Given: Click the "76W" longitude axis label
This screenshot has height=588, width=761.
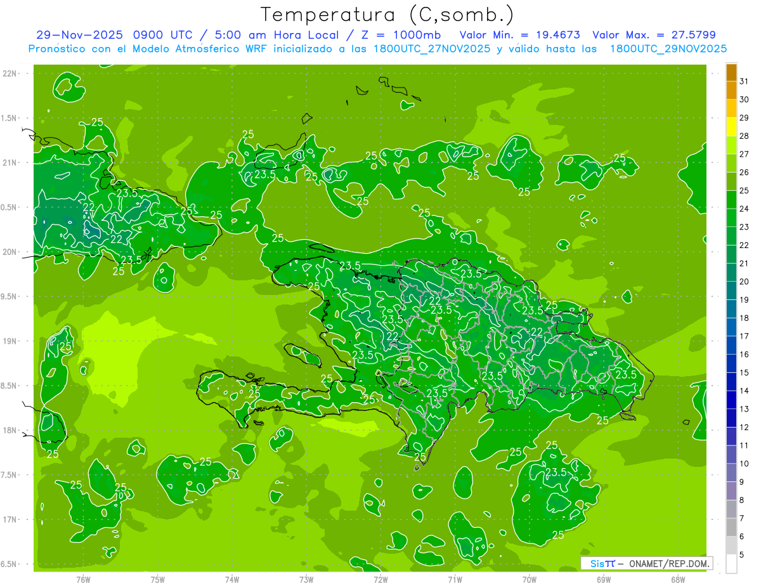Looking at the screenshot, I should pyautogui.click(x=83, y=580).
